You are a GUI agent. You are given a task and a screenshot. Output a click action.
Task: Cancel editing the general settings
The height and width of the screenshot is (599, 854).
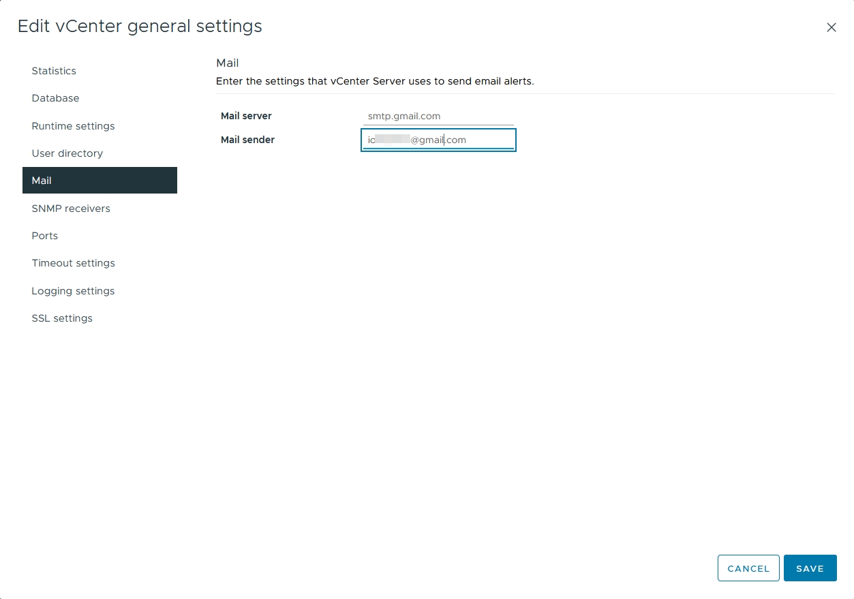(x=748, y=568)
